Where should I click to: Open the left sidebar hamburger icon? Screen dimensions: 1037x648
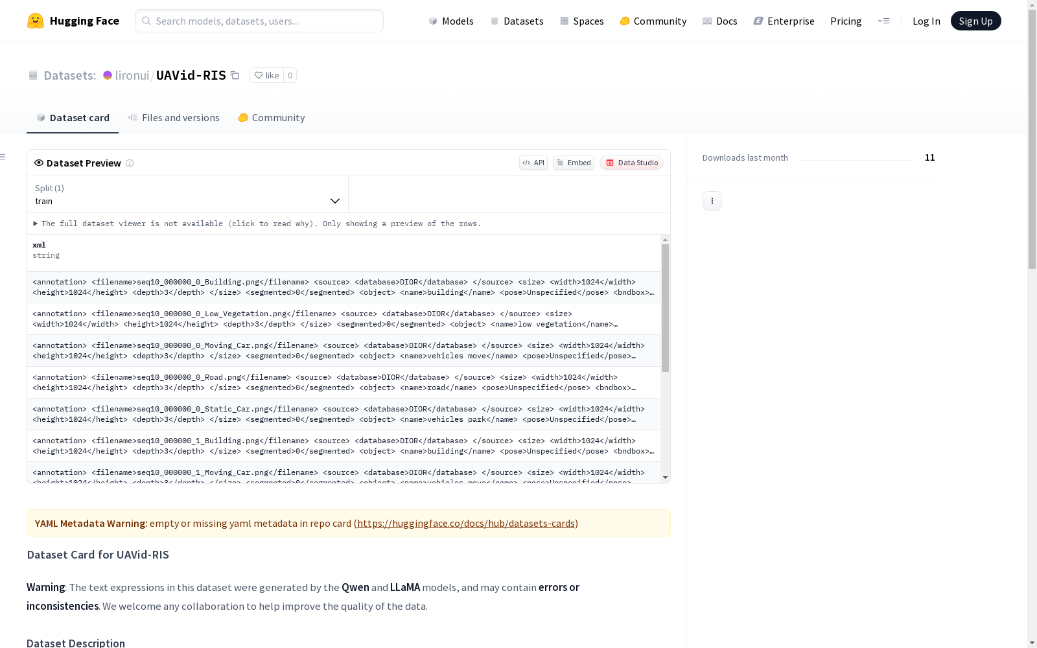tap(3, 157)
